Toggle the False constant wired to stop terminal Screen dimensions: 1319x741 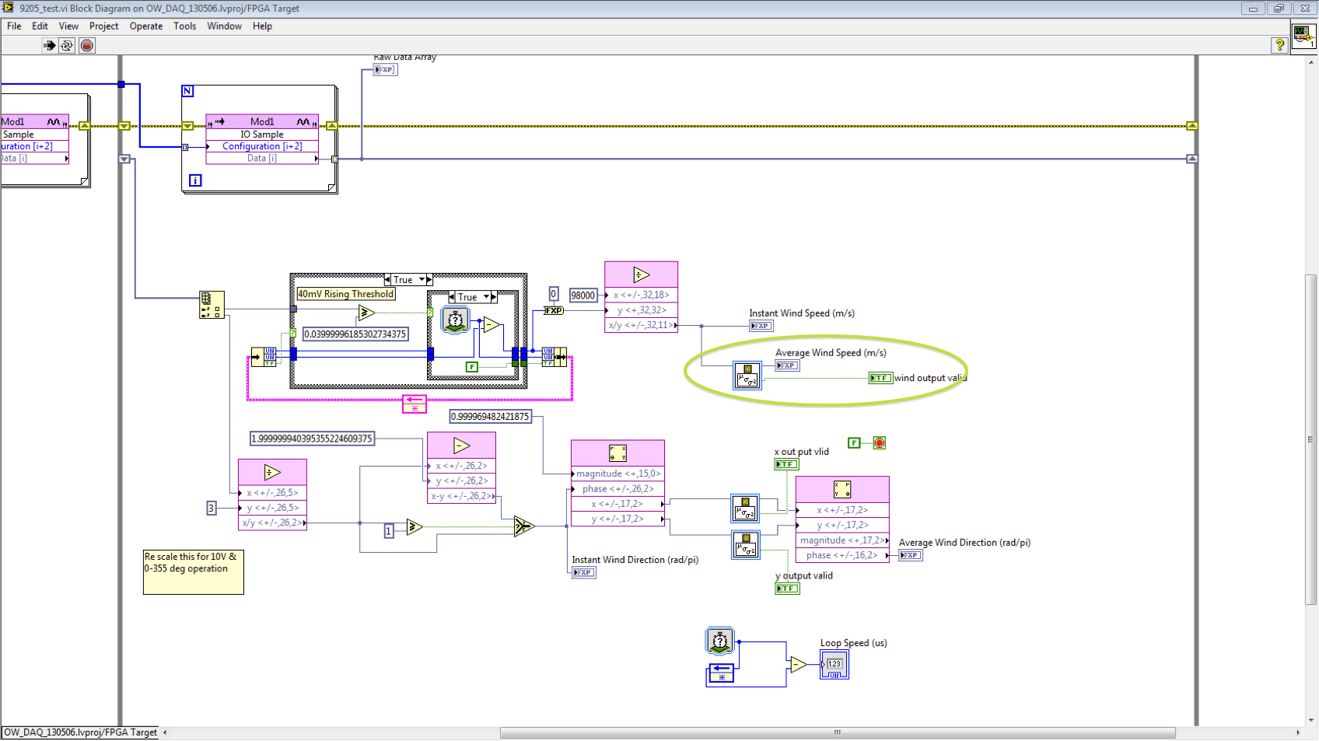[854, 443]
